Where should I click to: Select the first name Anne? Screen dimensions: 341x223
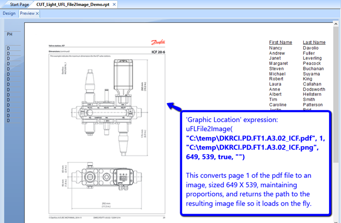coord(274,89)
